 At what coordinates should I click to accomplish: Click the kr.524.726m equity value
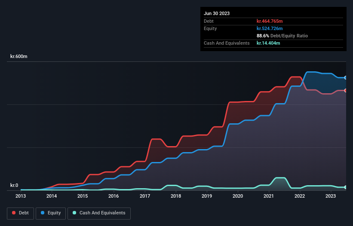pos(270,28)
